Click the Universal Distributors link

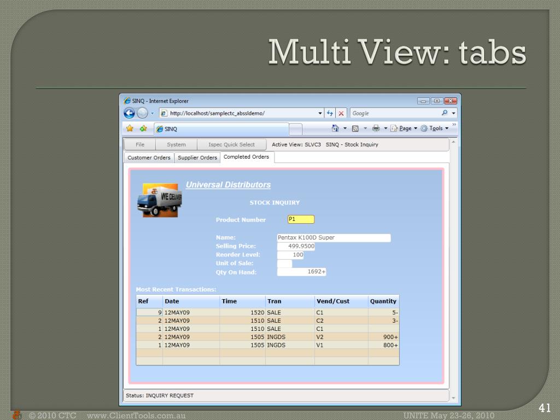(x=228, y=185)
